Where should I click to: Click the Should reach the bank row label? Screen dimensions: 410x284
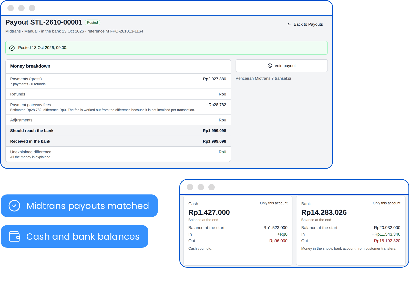(x=32, y=131)
